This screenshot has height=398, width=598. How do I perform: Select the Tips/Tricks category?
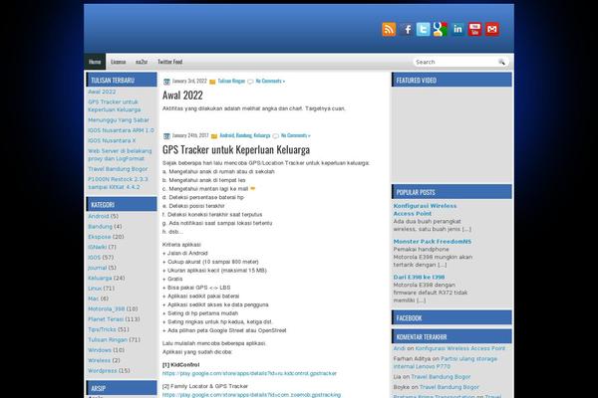click(102, 329)
